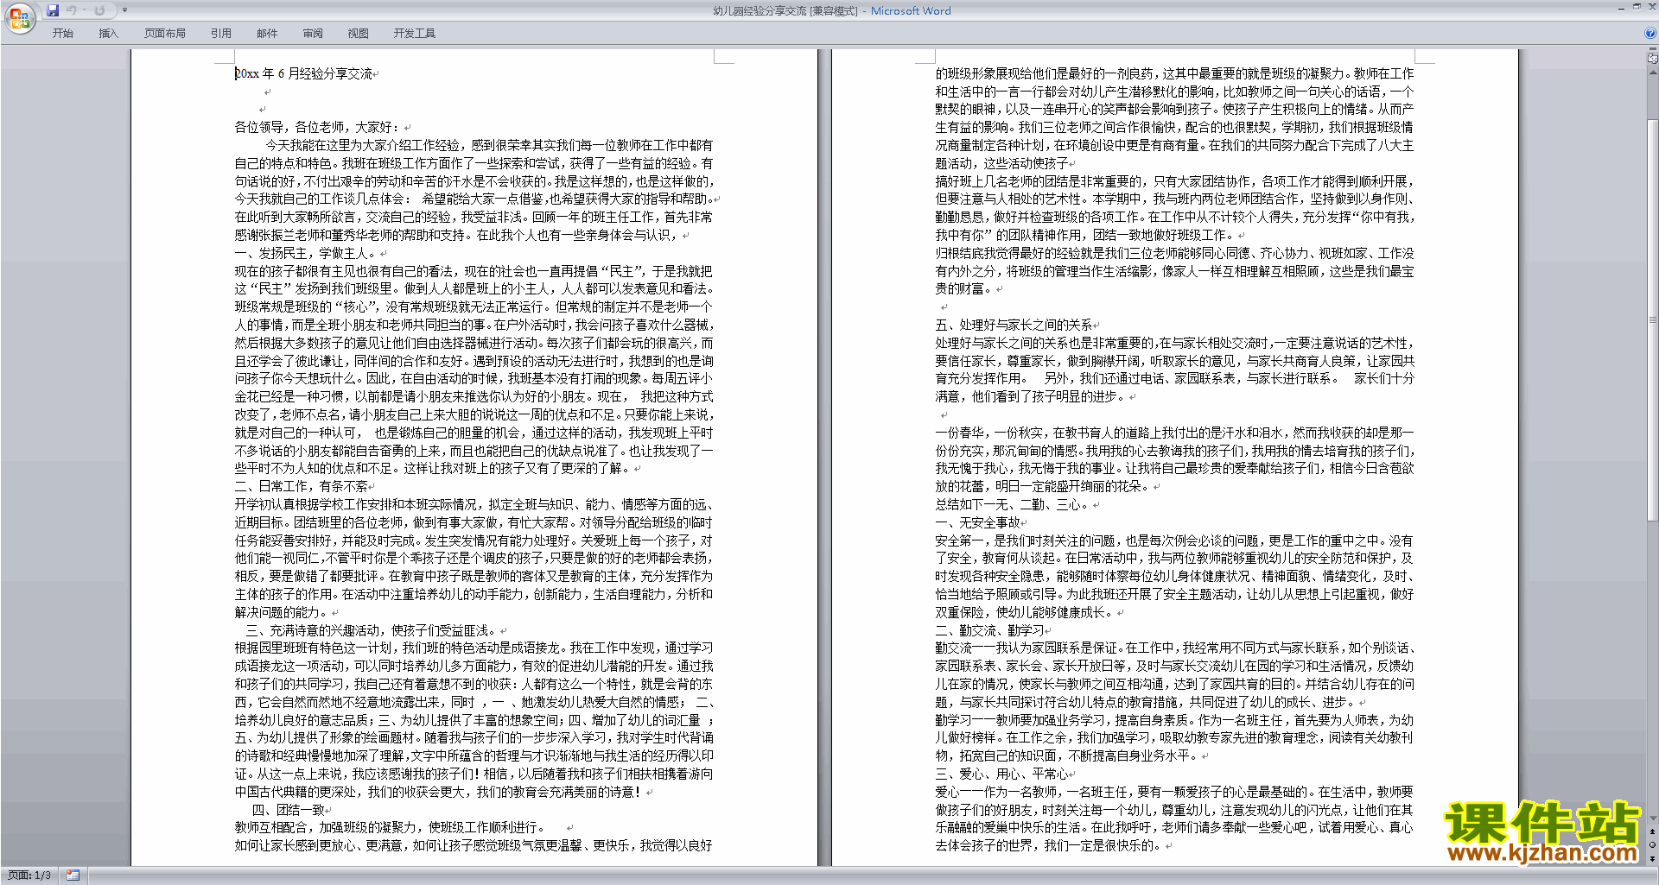Click the heading 二、日常工作，有条不紊

pyautogui.click(x=301, y=486)
